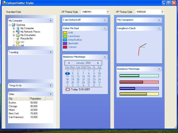Expand the My Network Places node
Image resolution: width=178 pixels, height=133 pixels.
[x=14, y=32]
